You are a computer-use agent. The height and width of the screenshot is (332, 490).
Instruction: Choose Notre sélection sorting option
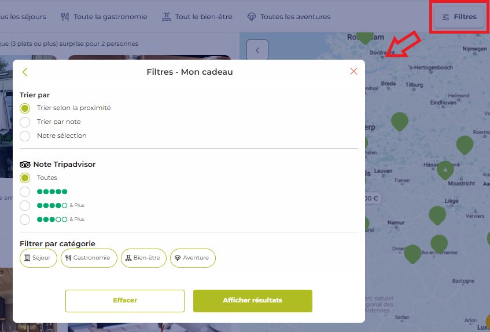25,136
